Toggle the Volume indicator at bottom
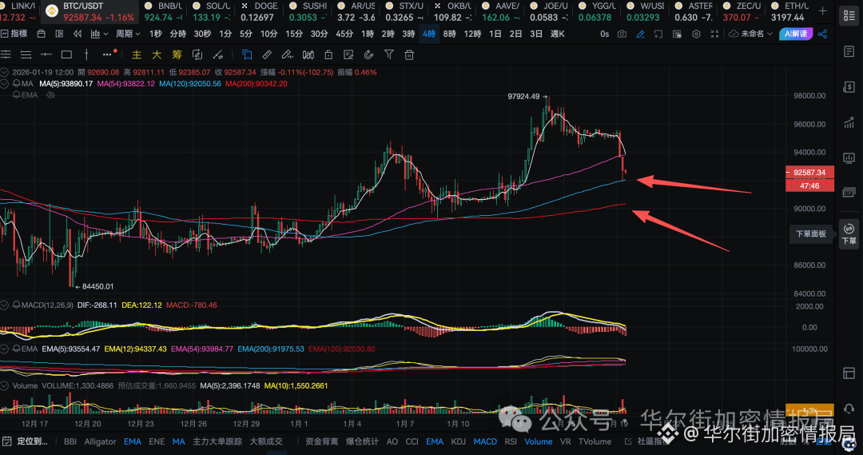Viewport: 863px width, 455px height. 539,441
